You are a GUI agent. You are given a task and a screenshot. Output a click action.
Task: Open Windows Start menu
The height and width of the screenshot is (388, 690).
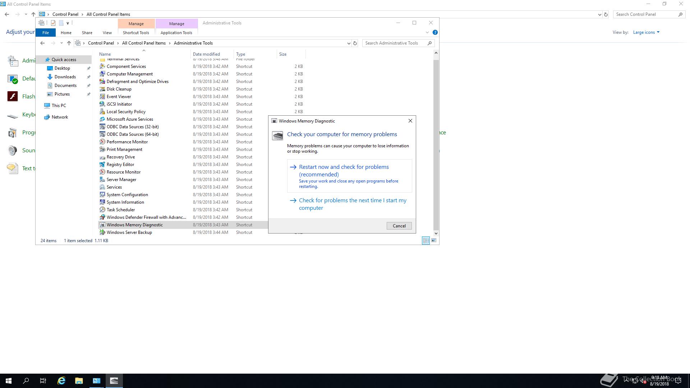click(x=9, y=381)
